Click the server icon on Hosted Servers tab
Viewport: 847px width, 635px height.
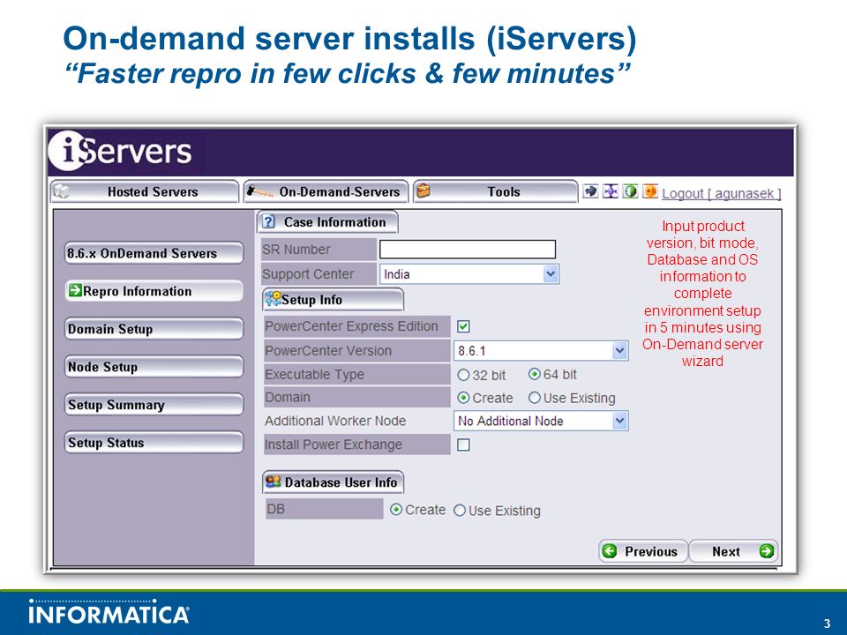click(62, 191)
